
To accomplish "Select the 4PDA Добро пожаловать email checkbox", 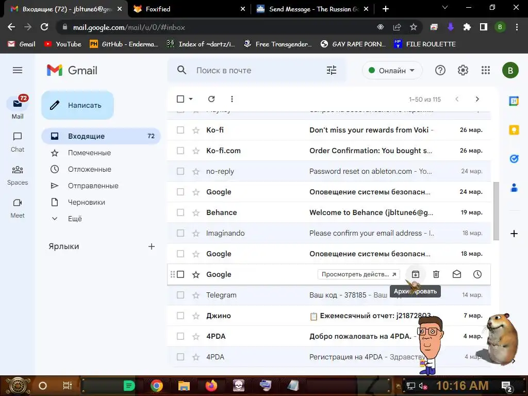I will pos(180,336).
